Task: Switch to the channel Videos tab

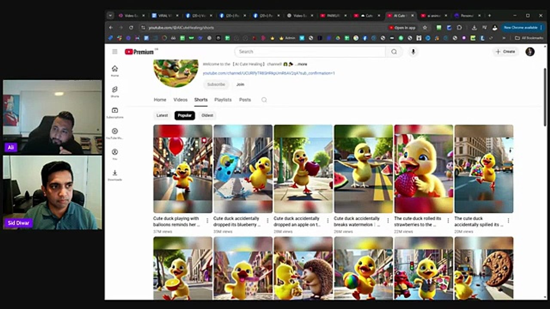Action: [180, 100]
